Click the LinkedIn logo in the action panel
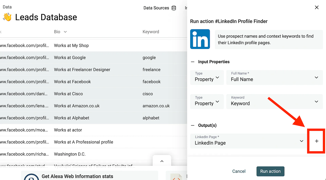This screenshot has width=326, height=180. pyautogui.click(x=200, y=39)
